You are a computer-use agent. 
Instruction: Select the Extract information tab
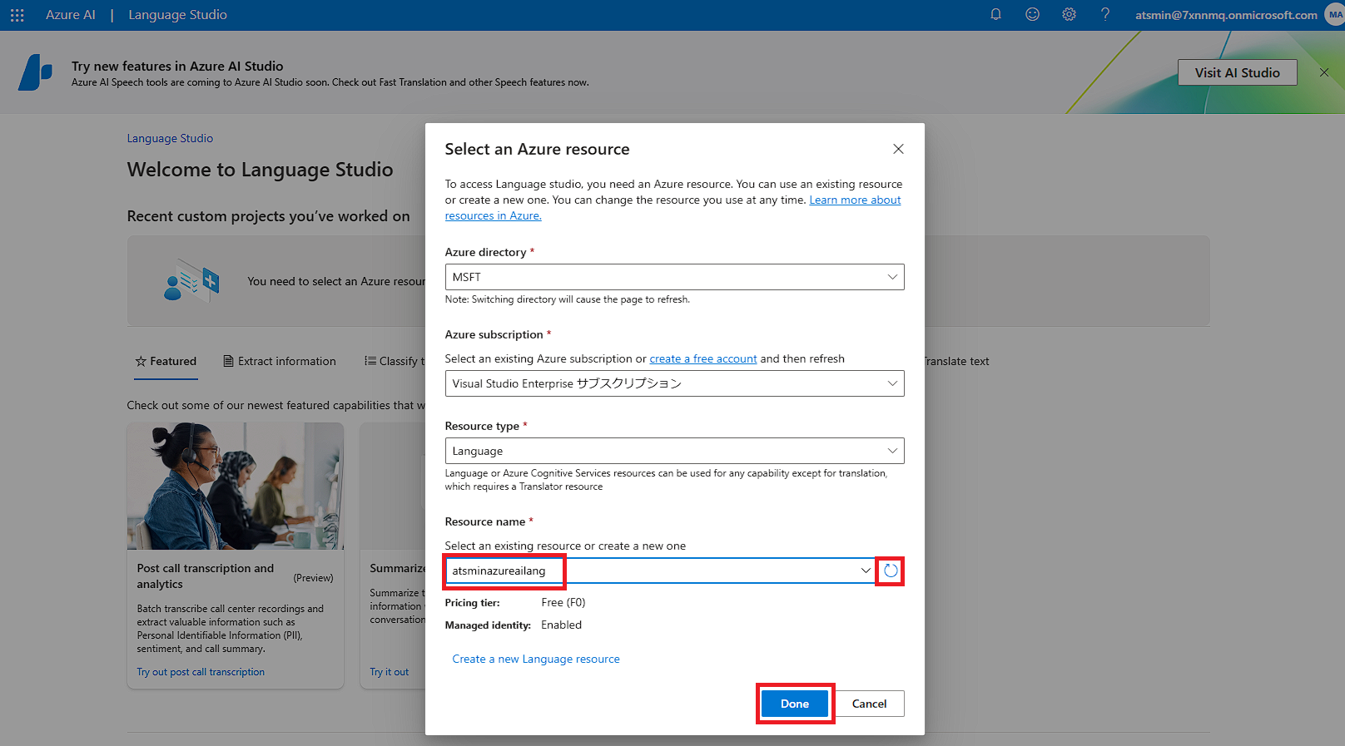(280, 361)
